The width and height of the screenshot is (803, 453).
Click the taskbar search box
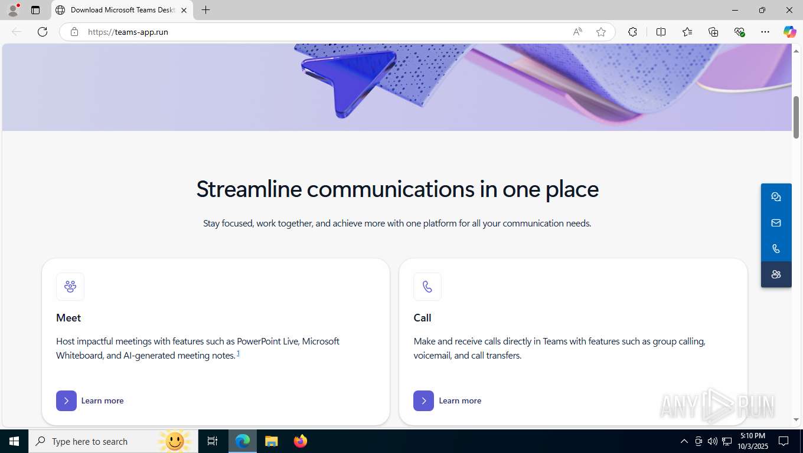(x=113, y=441)
